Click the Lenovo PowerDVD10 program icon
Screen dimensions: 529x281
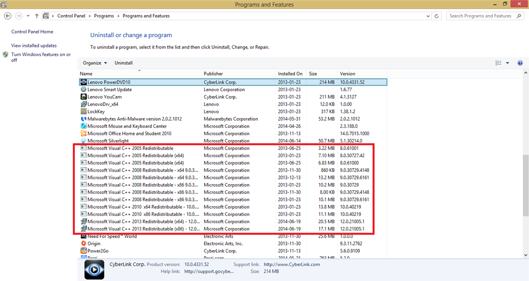pos(83,82)
